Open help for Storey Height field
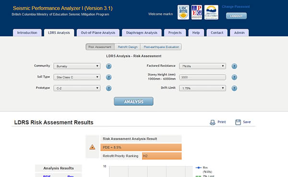The width and height of the screenshot is (288, 177). pyautogui.click(x=234, y=77)
